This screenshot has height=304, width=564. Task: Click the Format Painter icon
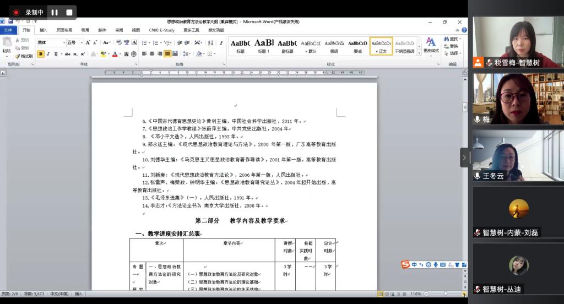coord(24,56)
